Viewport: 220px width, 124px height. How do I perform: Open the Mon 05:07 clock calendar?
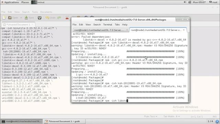[x=199, y=2]
